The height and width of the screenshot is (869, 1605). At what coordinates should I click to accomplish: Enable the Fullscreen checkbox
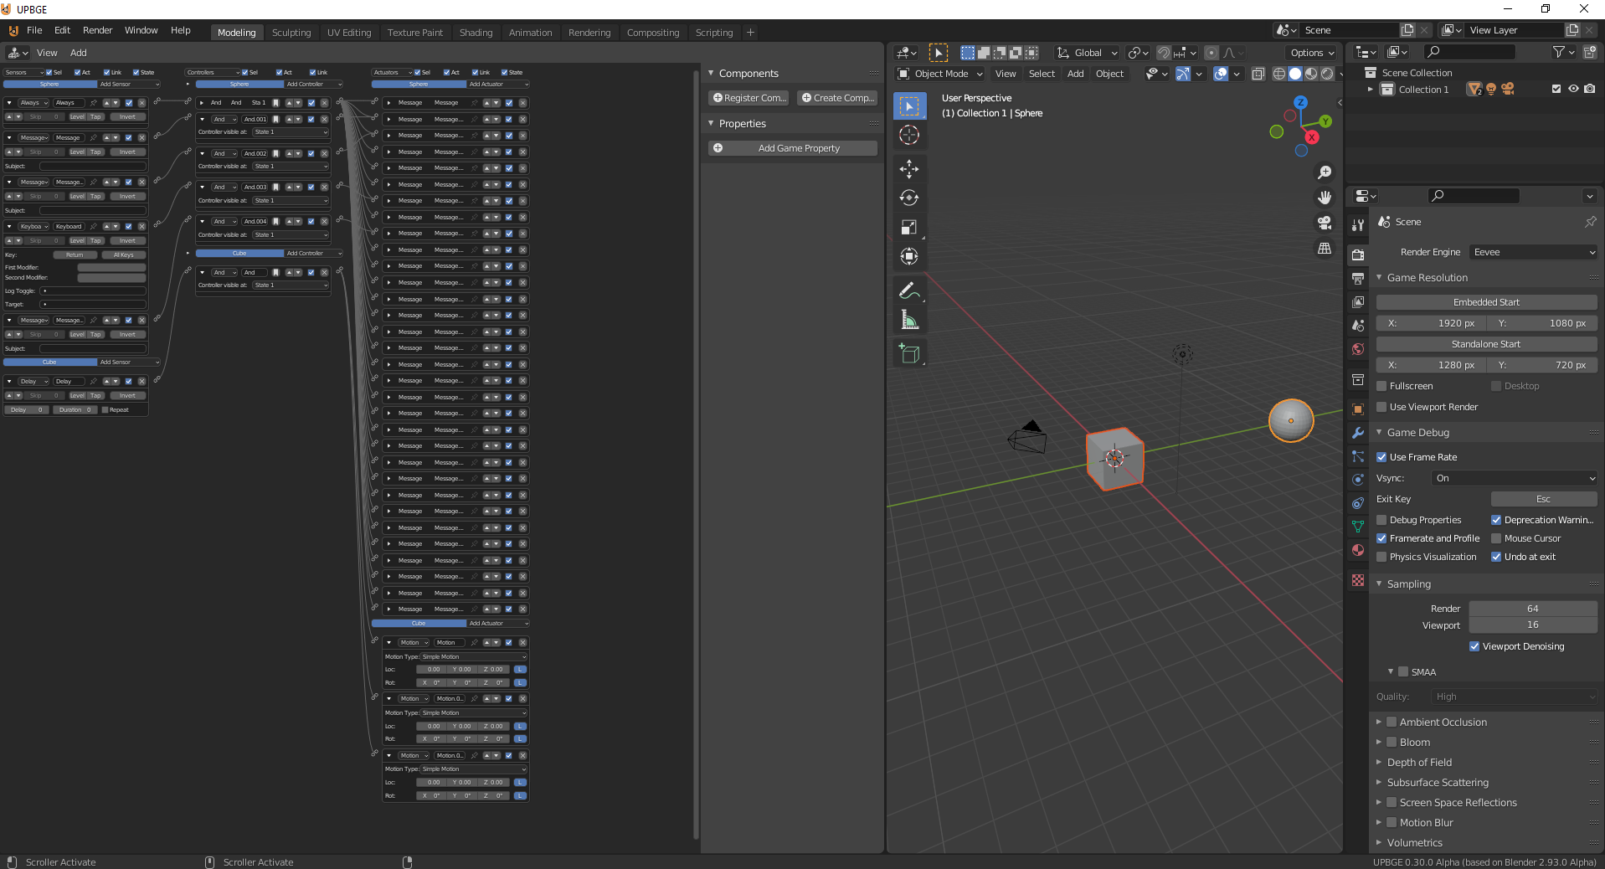(1381, 386)
